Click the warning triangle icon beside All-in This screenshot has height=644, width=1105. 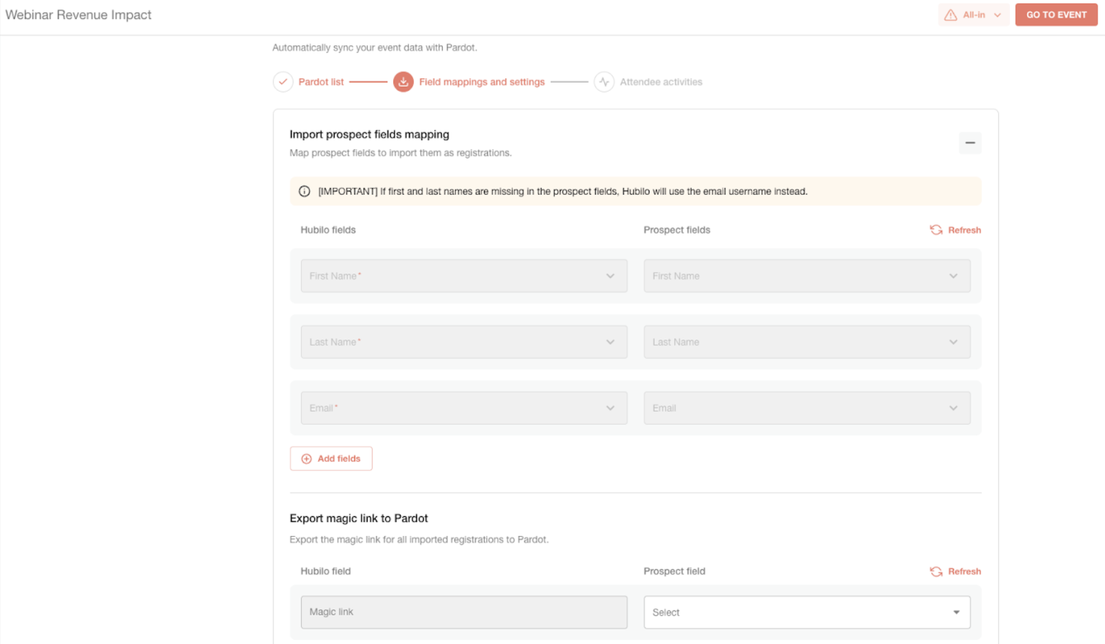951,15
